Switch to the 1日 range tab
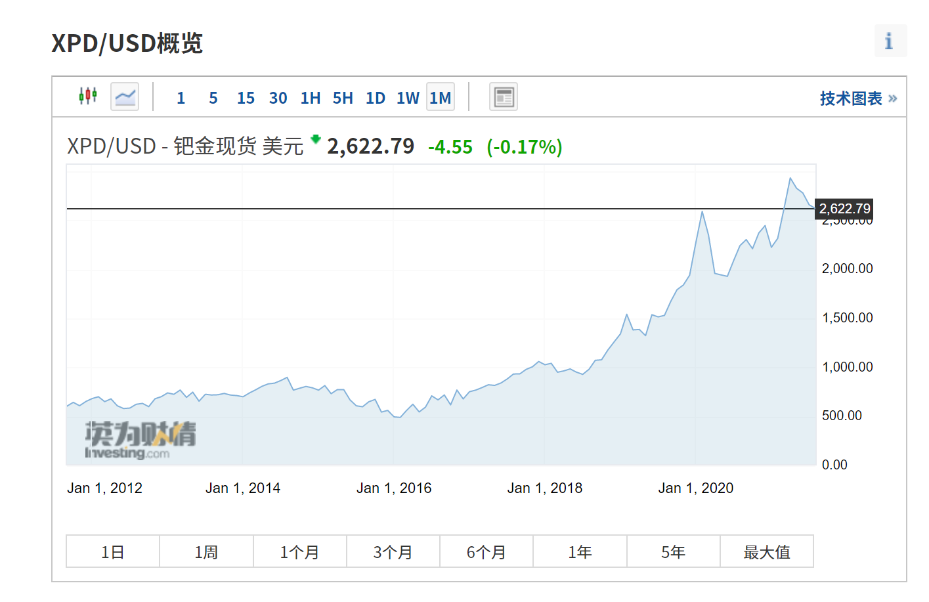This screenshot has height=602, width=929. (112, 551)
